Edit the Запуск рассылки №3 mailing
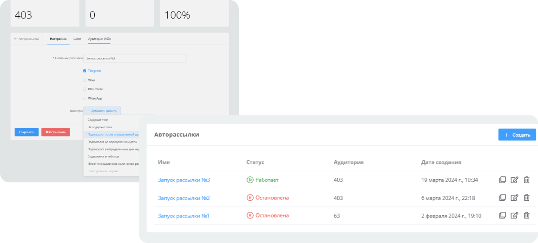 (514, 180)
